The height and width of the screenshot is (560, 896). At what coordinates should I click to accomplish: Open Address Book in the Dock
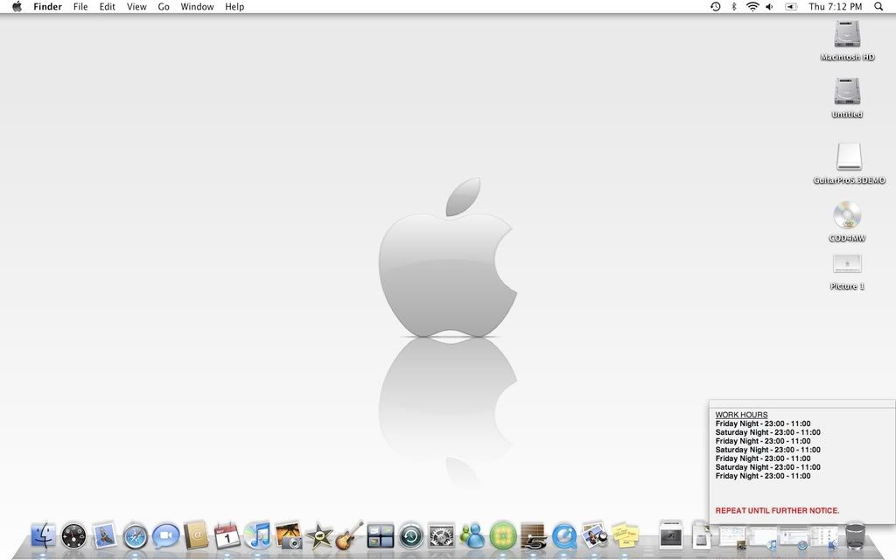(196, 536)
